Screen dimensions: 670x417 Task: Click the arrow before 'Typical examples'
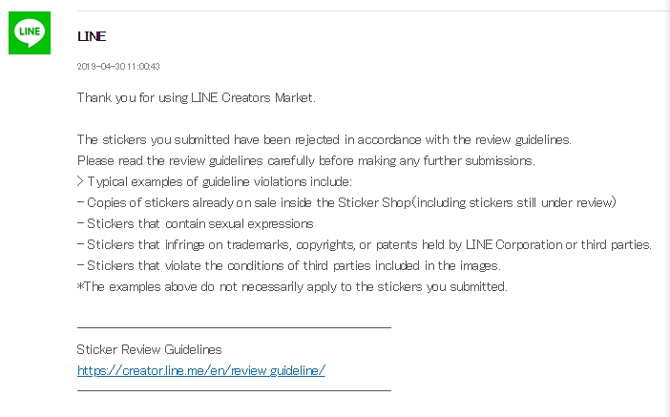80,181
